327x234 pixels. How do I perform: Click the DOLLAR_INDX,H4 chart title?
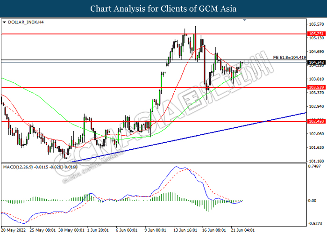26,22
